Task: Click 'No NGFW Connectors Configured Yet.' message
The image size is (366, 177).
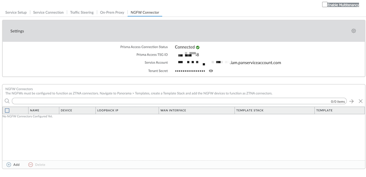Action: 28,116
